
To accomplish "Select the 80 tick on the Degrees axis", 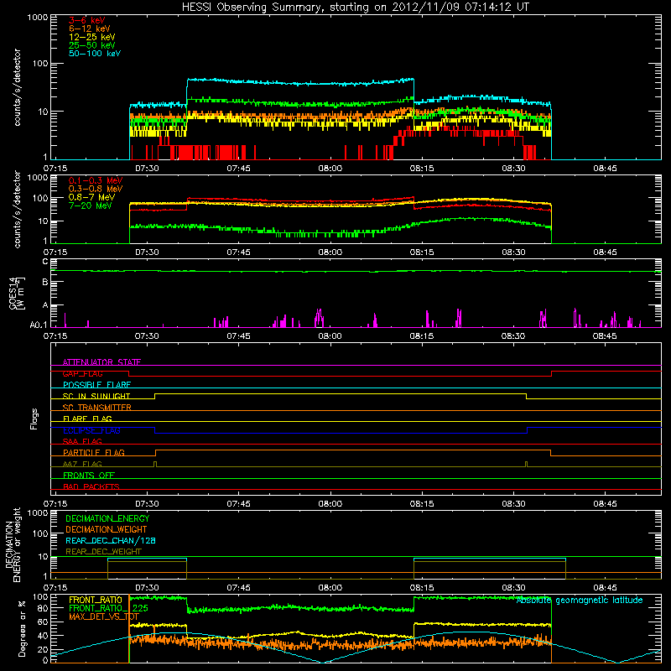I will (43, 608).
